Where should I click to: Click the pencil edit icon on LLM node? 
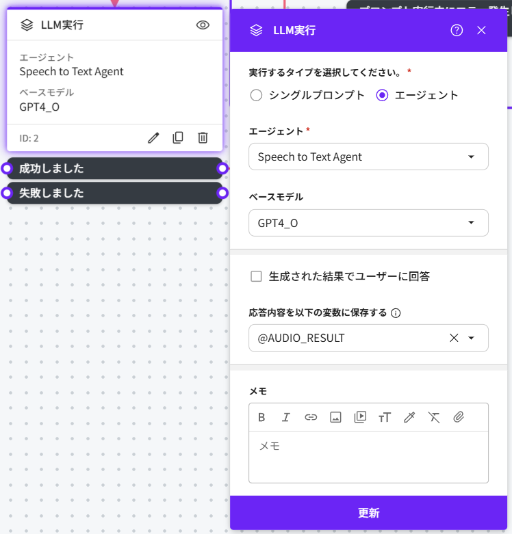tap(153, 137)
